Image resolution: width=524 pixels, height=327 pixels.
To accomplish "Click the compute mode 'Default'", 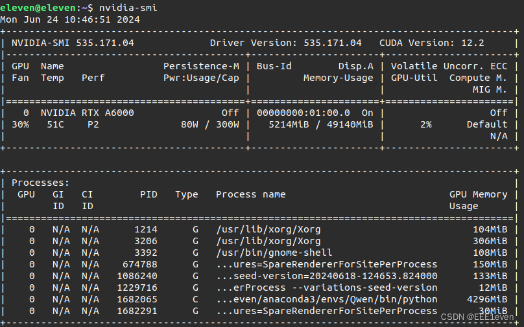I will [x=487, y=124].
